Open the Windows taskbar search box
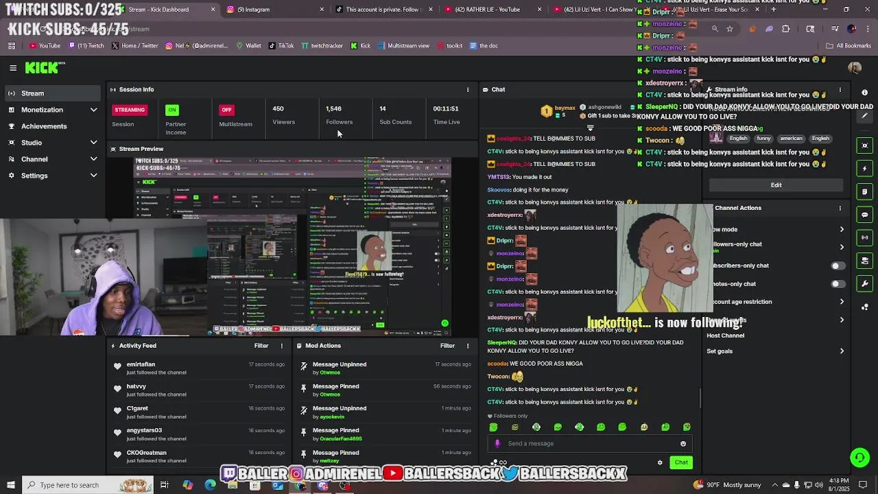Image resolution: width=878 pixels, height=494 pixels. (89, 485)
